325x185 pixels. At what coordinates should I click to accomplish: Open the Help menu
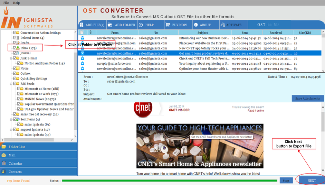coord(16,3)
